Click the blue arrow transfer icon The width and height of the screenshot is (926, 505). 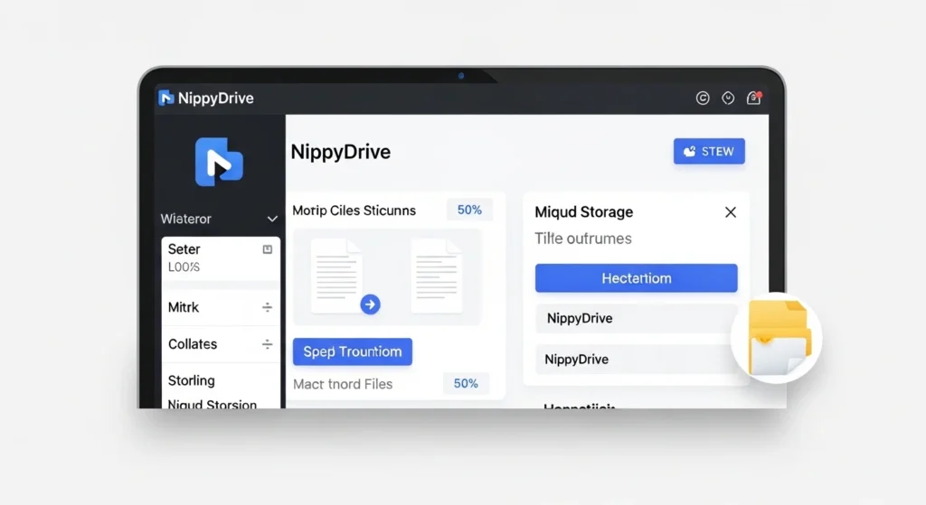pos(370,304)
